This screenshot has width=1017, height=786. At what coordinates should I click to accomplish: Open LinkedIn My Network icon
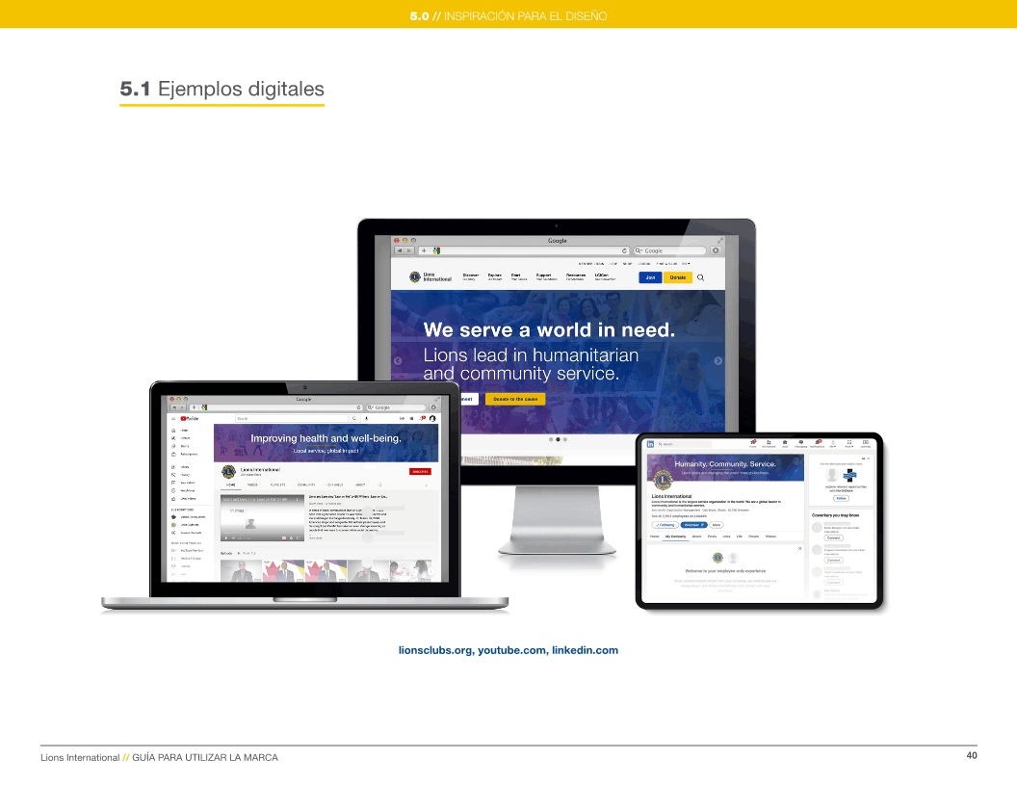[x=769, y=444]
